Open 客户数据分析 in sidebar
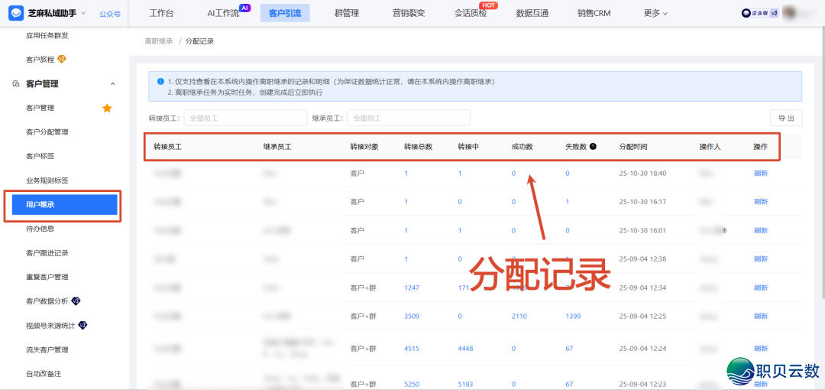The width and height of the screenshot is (825, 390). 47,301
